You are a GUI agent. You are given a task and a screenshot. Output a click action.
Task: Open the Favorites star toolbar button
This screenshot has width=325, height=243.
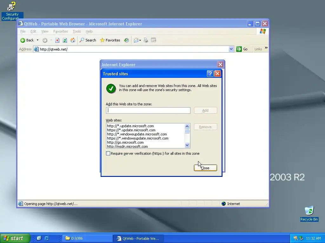110,40
